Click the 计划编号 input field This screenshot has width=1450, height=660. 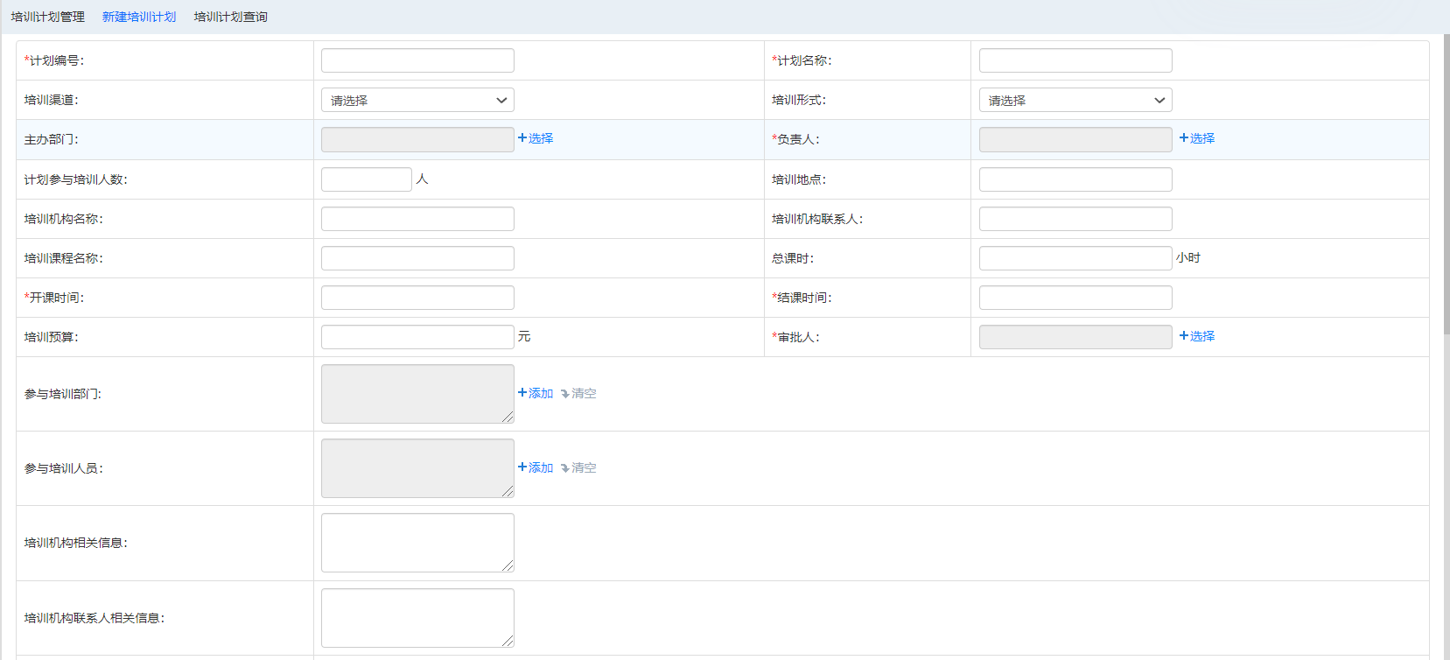pos(417,60)
